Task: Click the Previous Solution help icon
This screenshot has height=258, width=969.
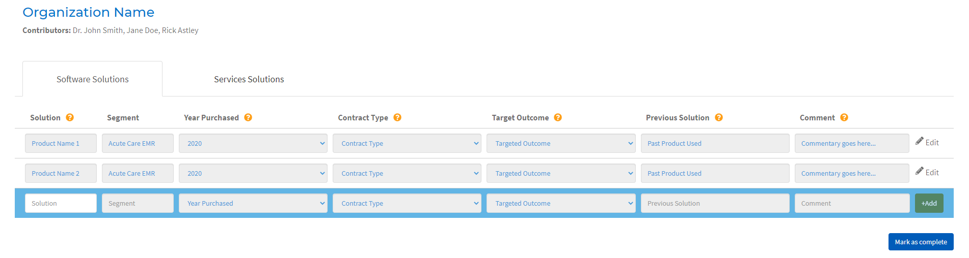Action: point(719,117)
